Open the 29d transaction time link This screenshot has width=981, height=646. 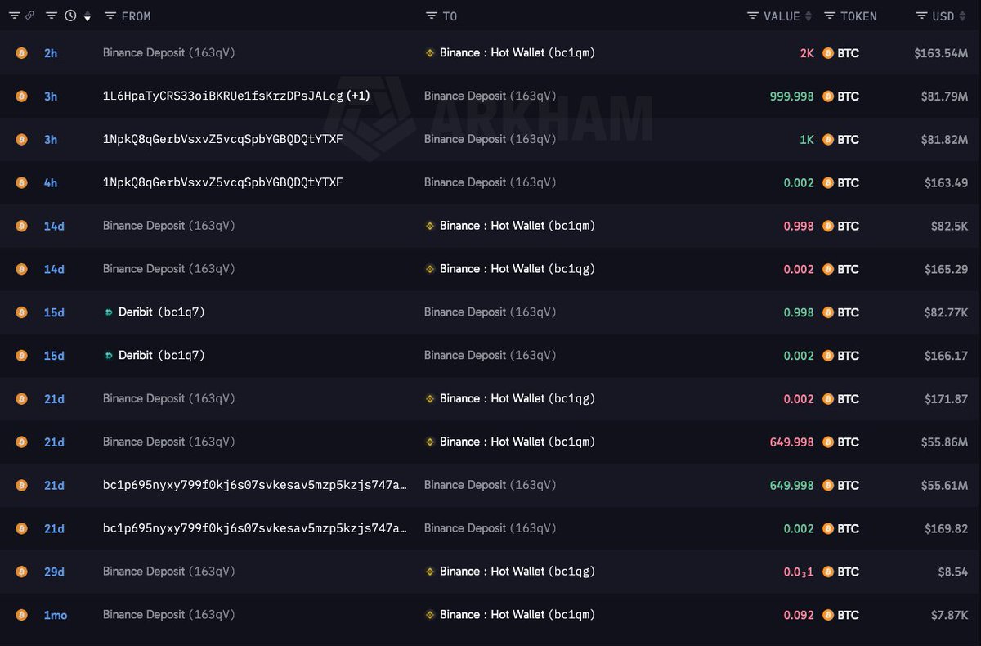pyautogui.click(x=54, y=572)
